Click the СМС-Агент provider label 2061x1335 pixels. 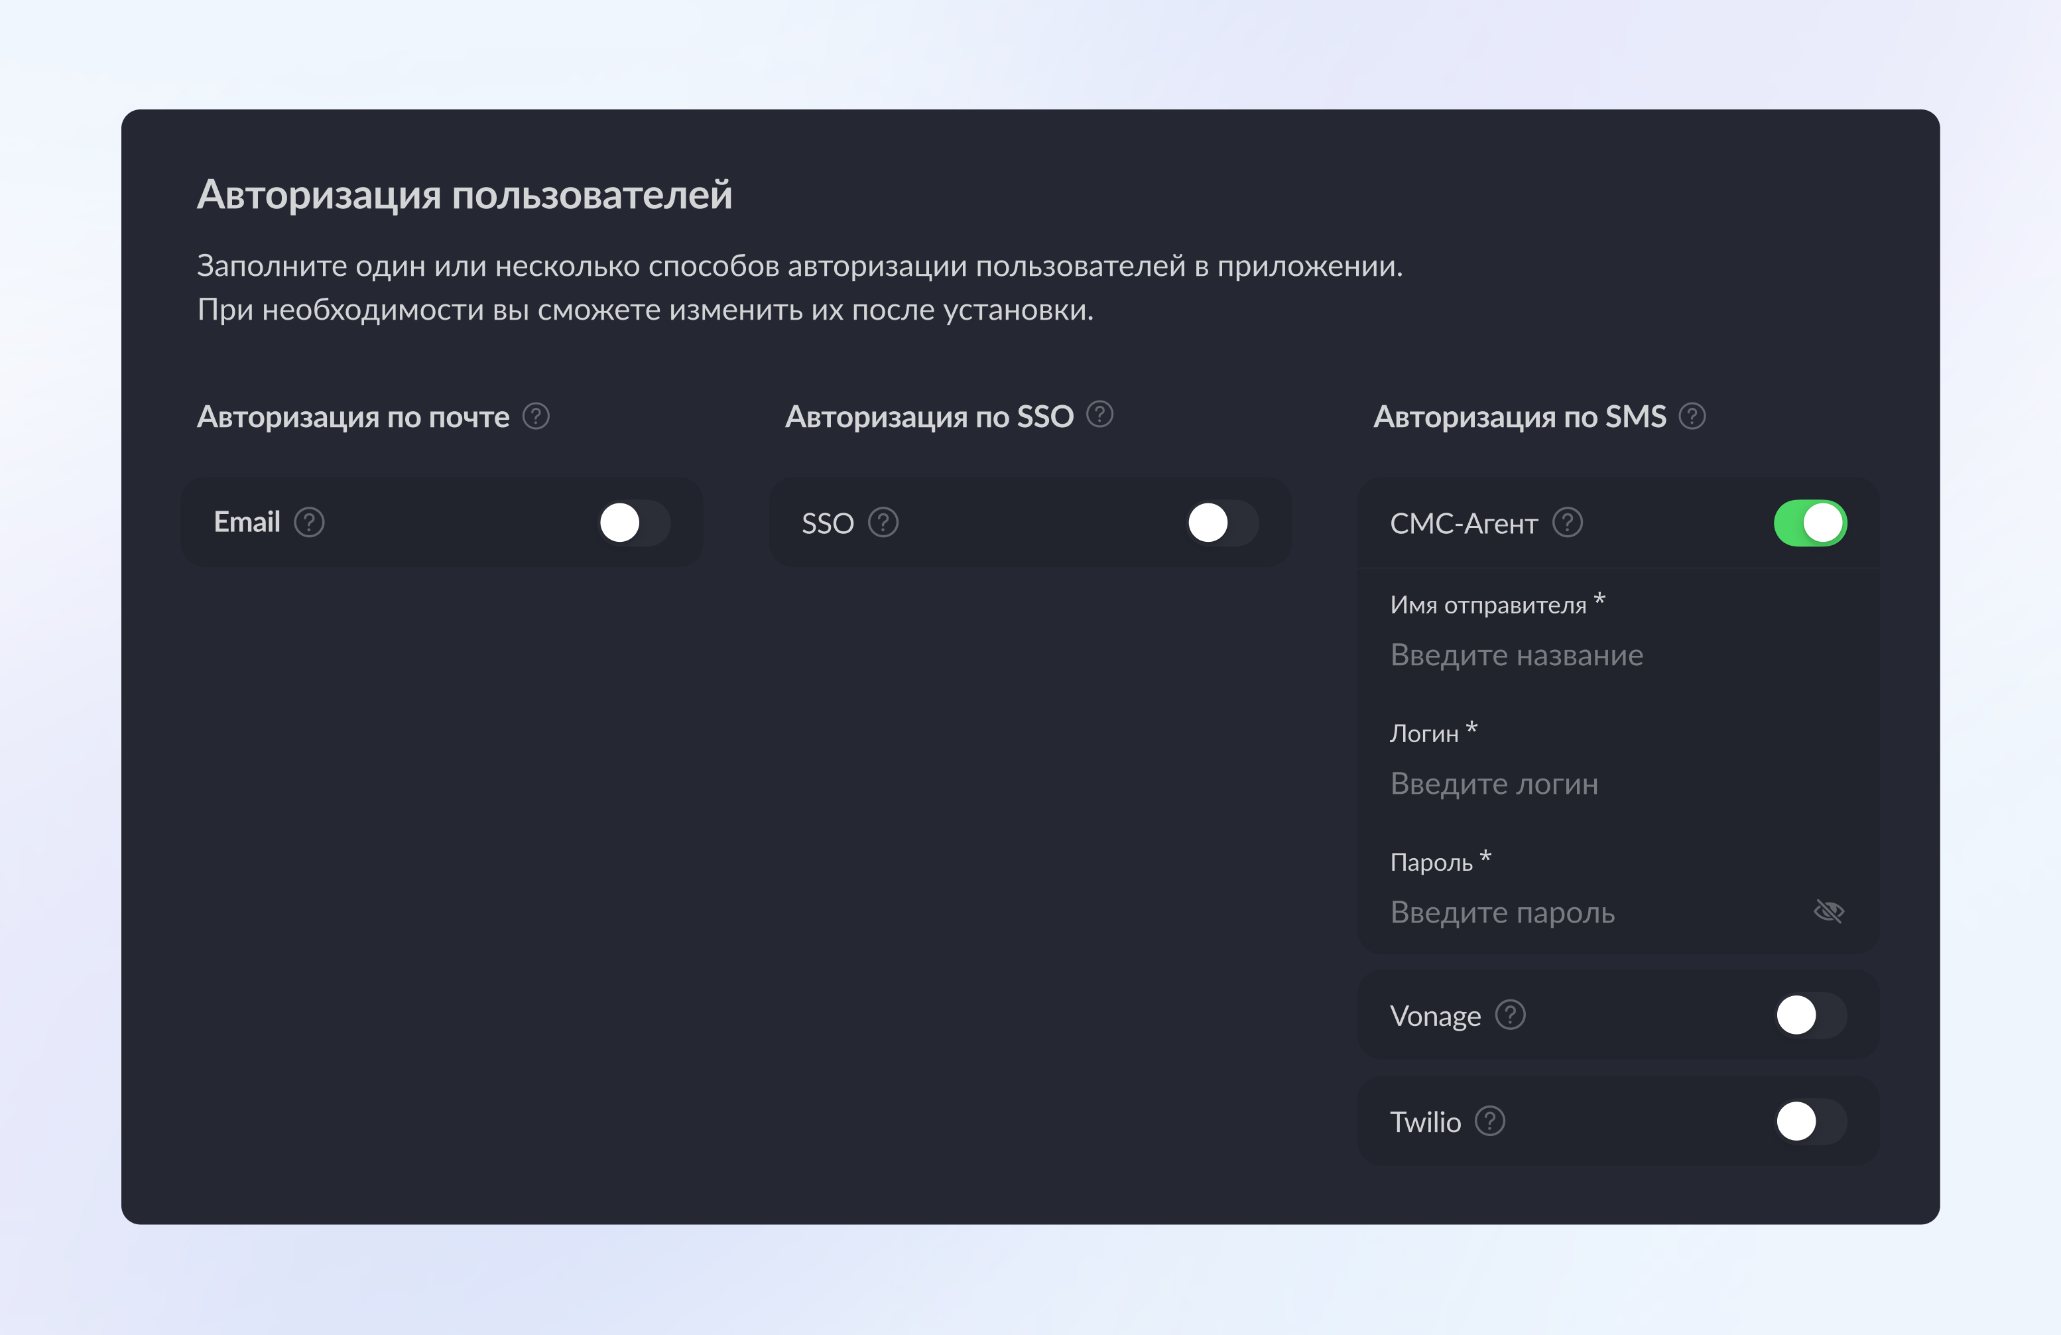click(1464, 524)
